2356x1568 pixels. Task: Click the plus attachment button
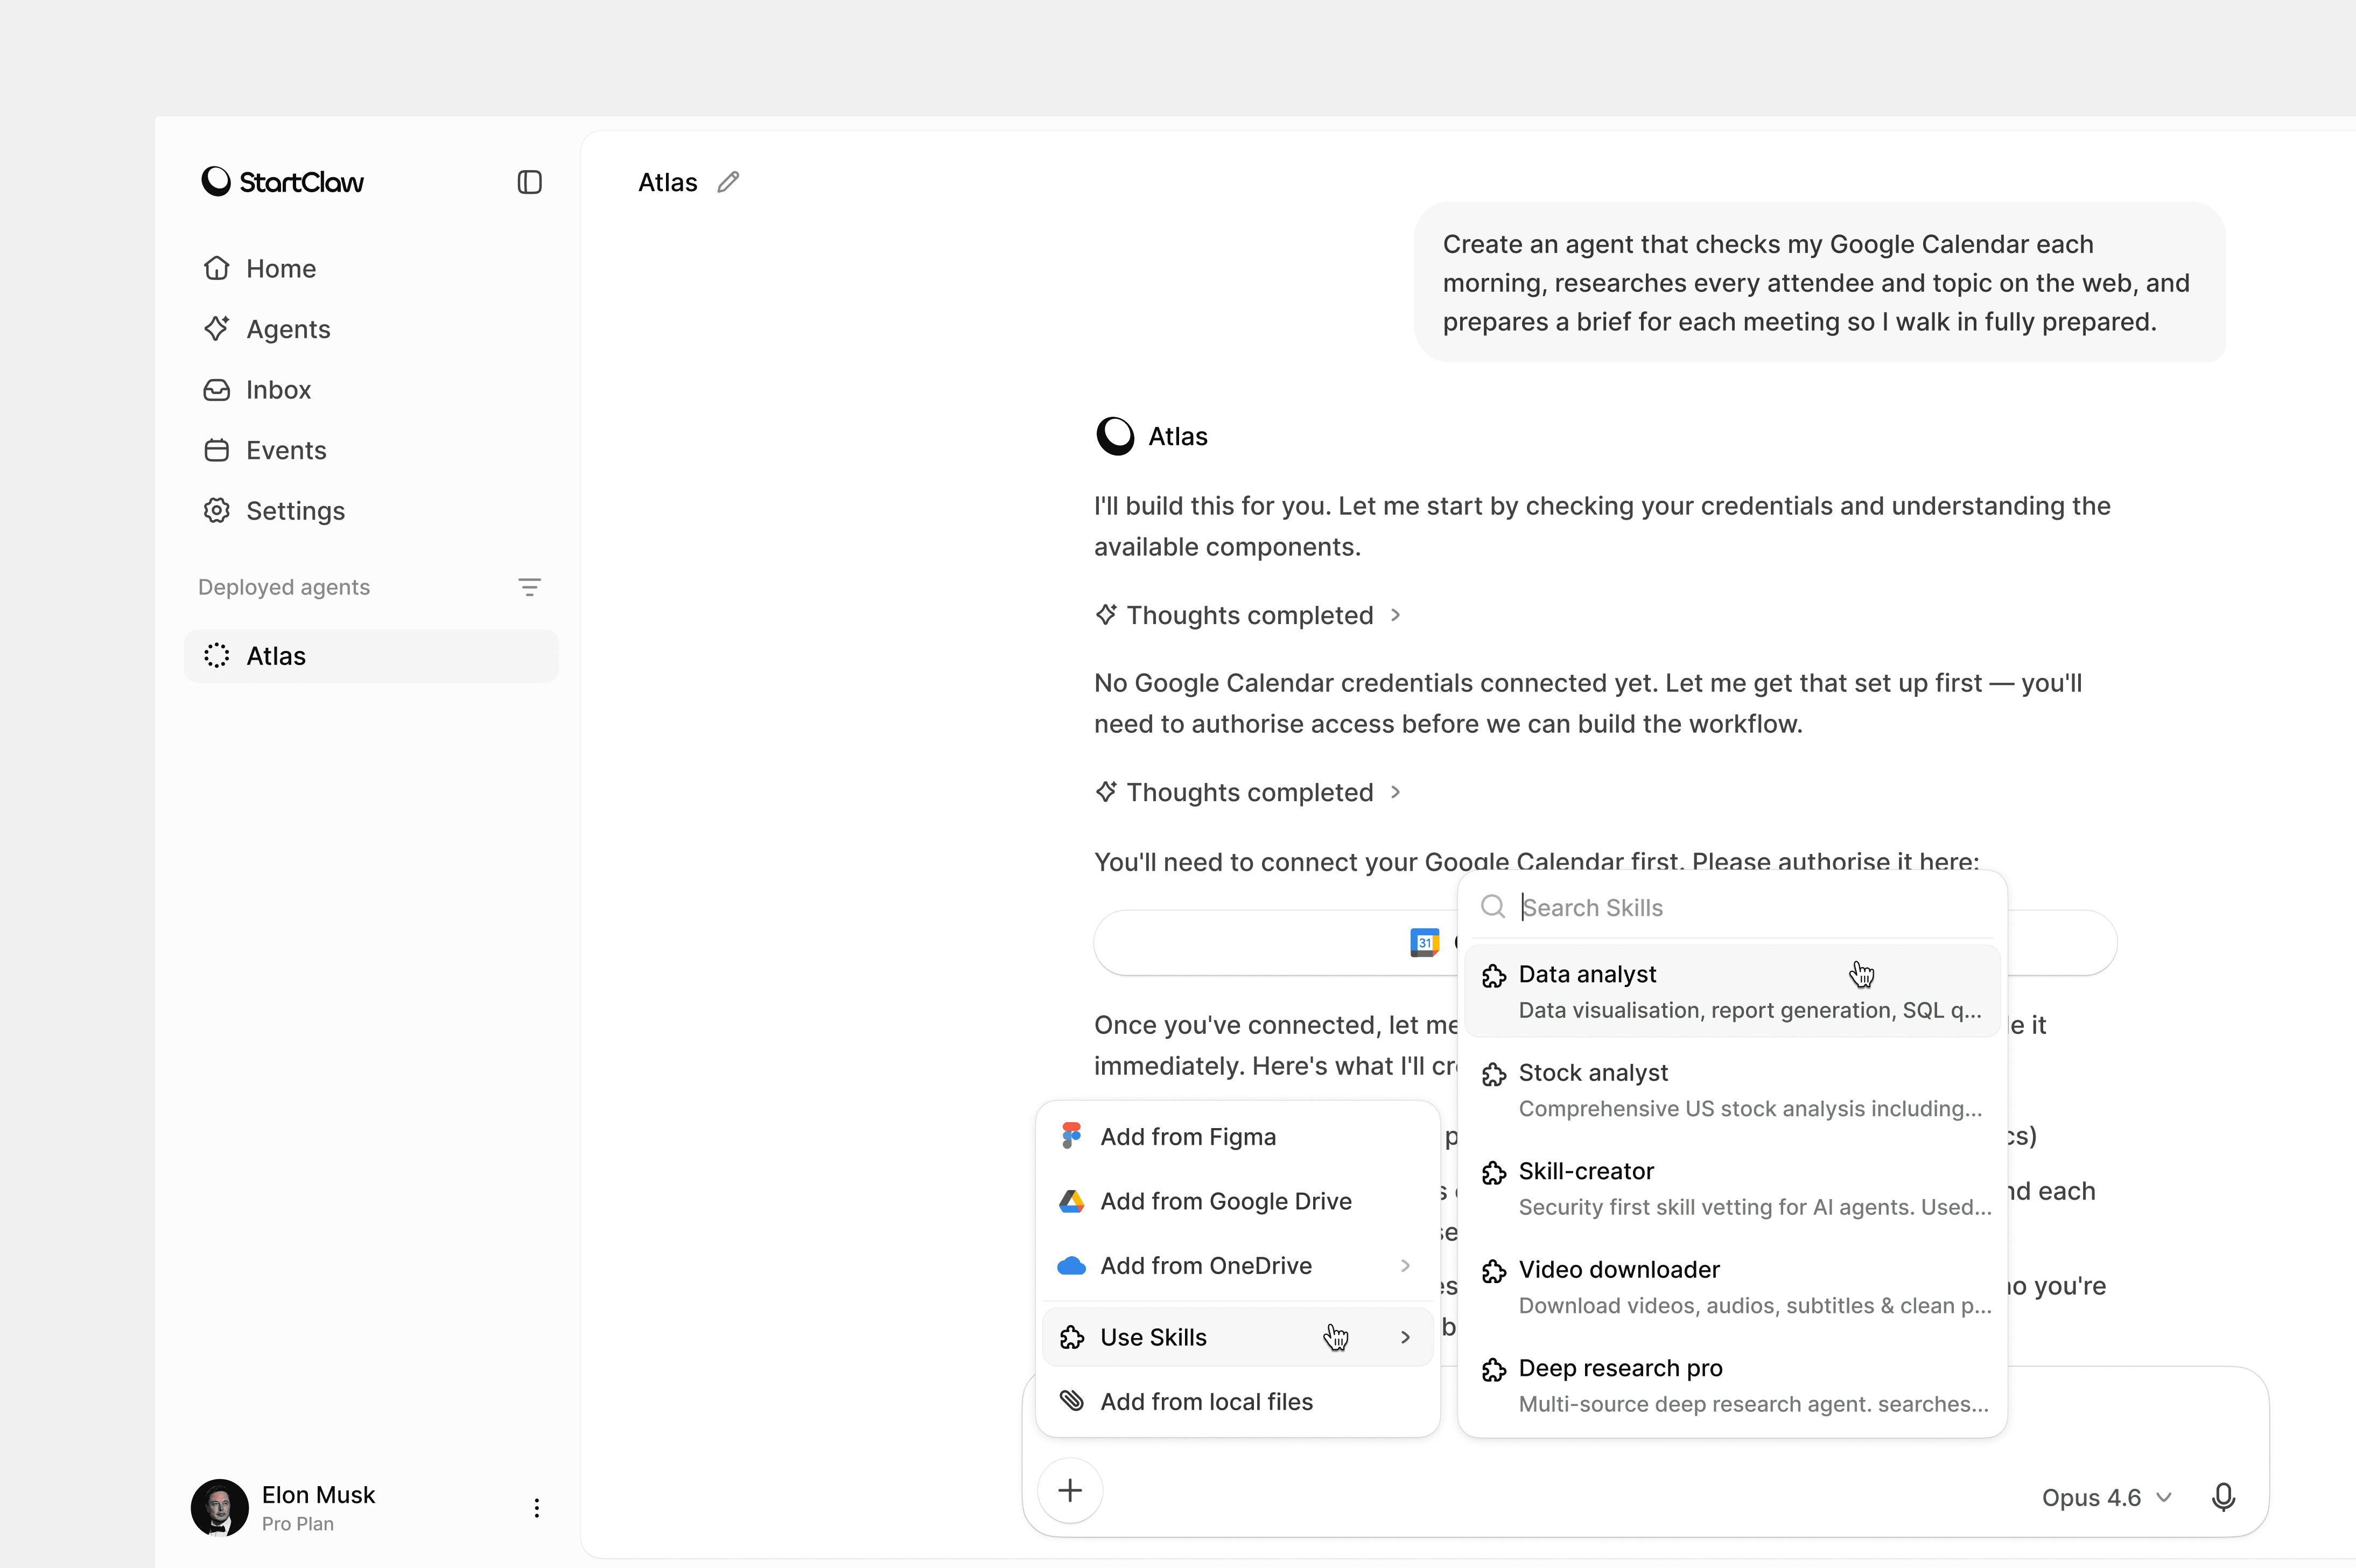[1070, 1490]
